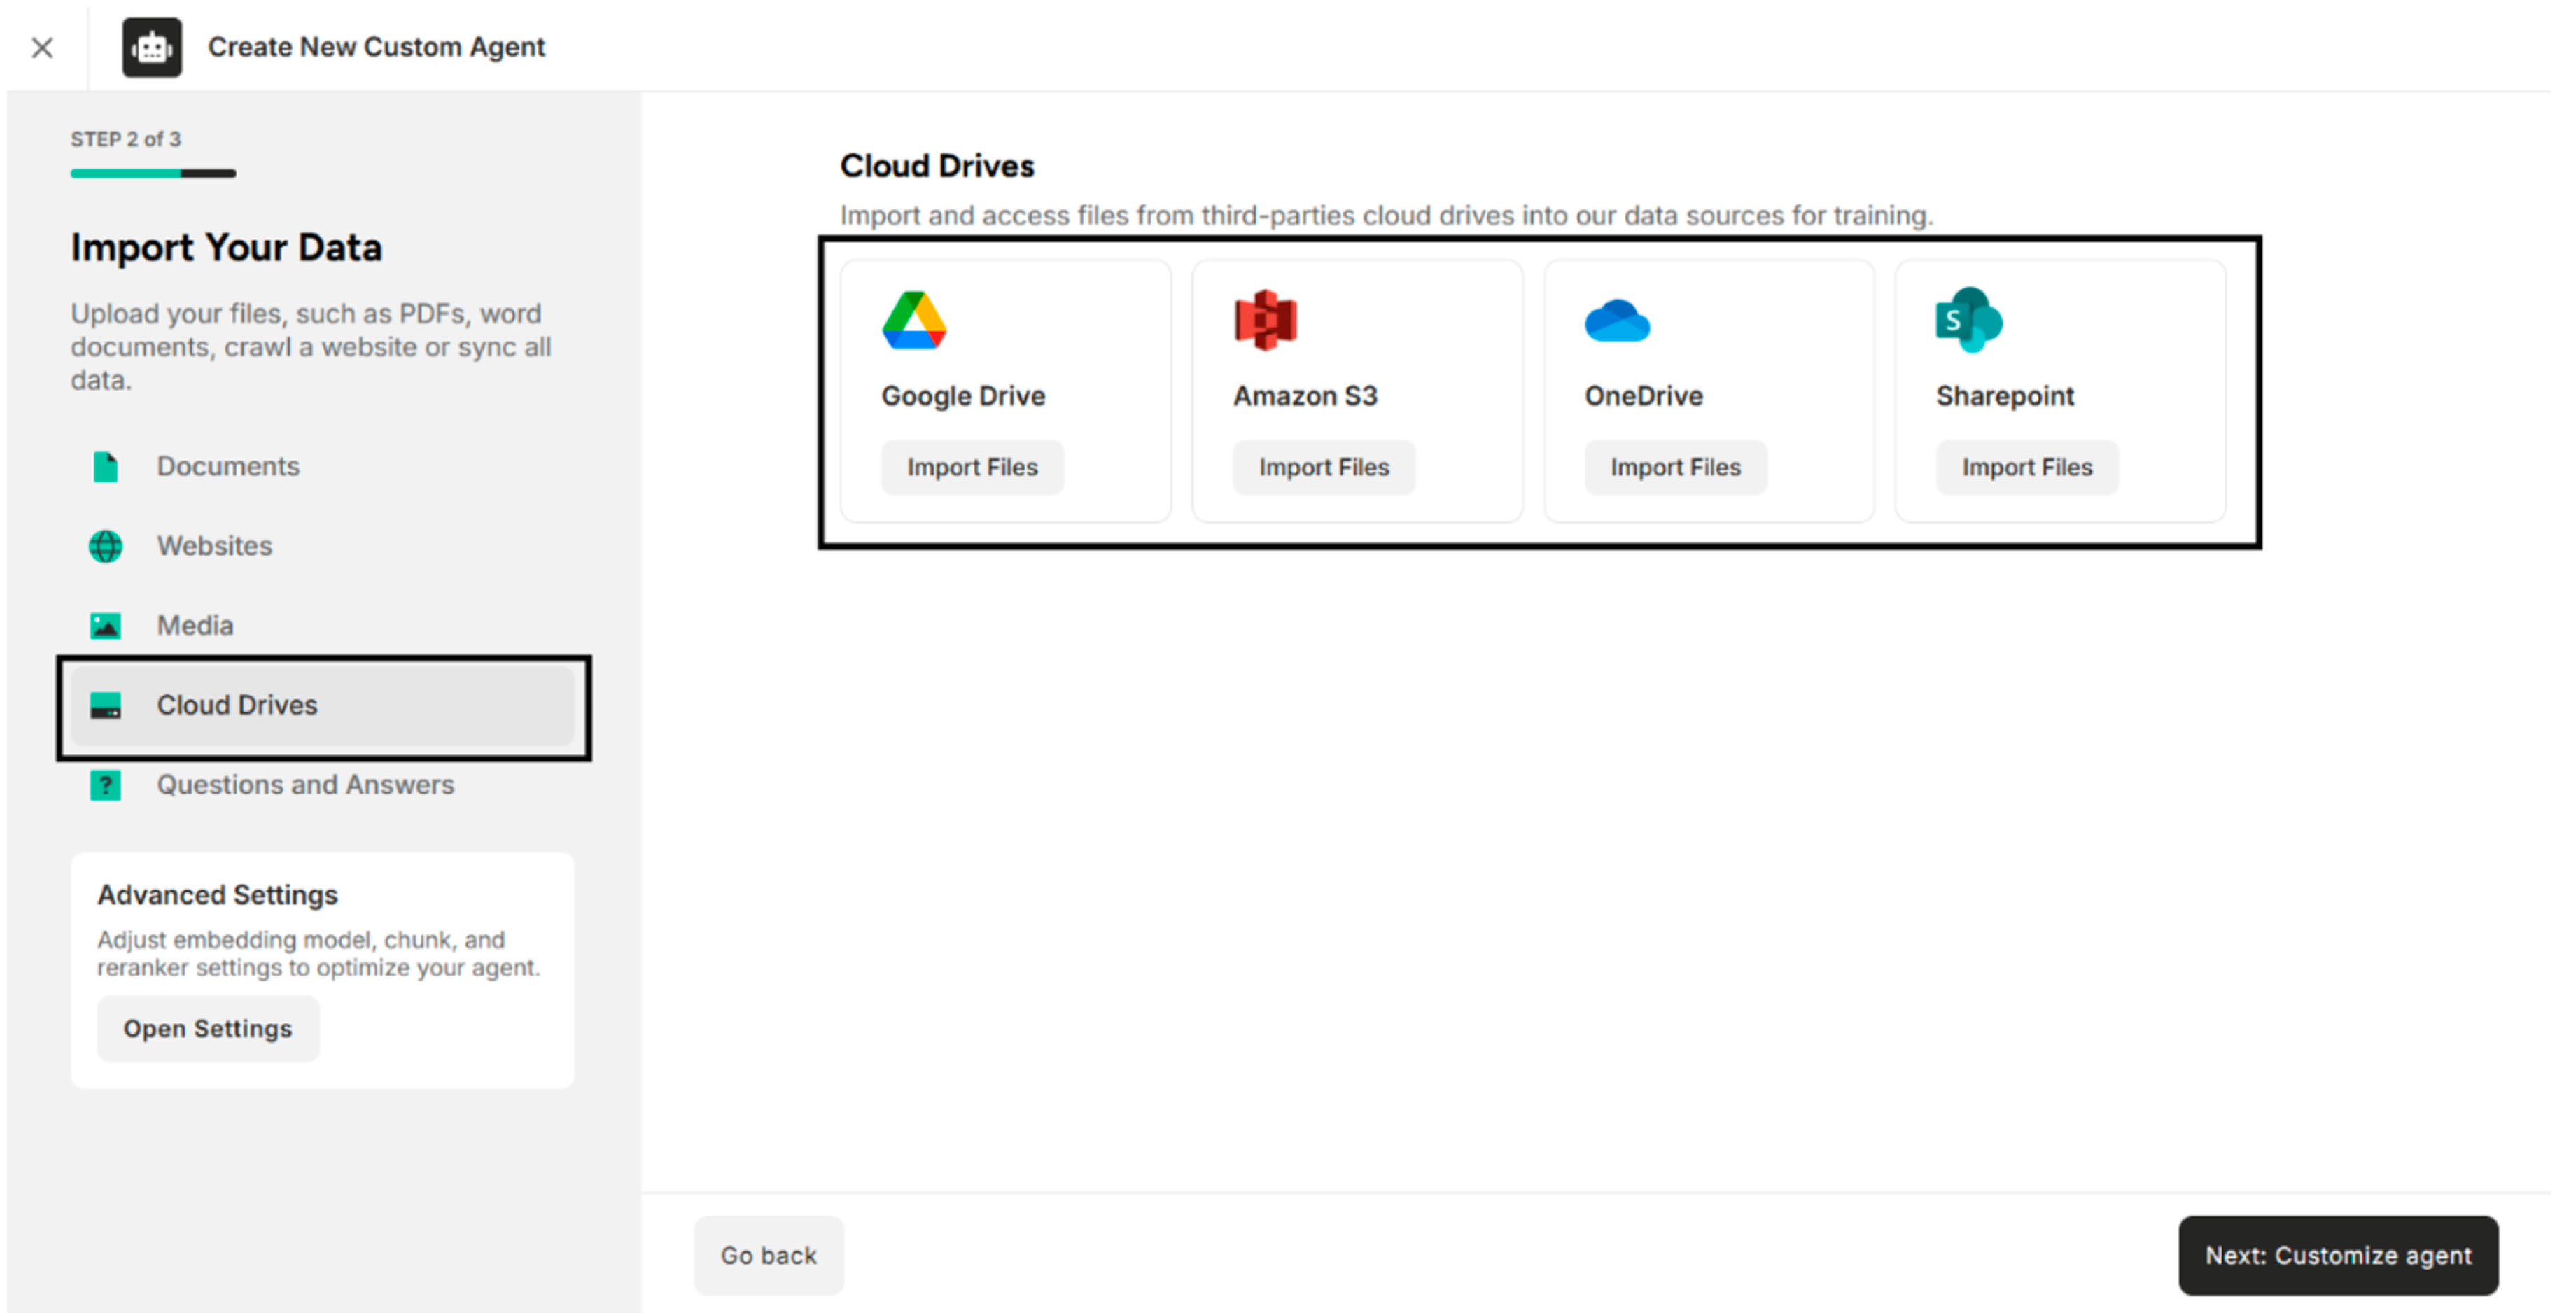Close the Create New Custom Agent dialog
Image resolution: width=2576 pixels, height=1313 pixels.
tap(42, 47)
